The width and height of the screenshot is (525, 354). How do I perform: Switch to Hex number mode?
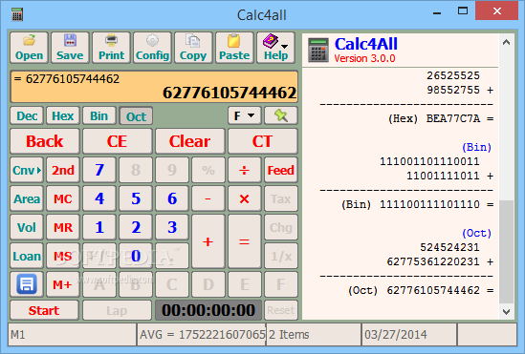point(63,115)
